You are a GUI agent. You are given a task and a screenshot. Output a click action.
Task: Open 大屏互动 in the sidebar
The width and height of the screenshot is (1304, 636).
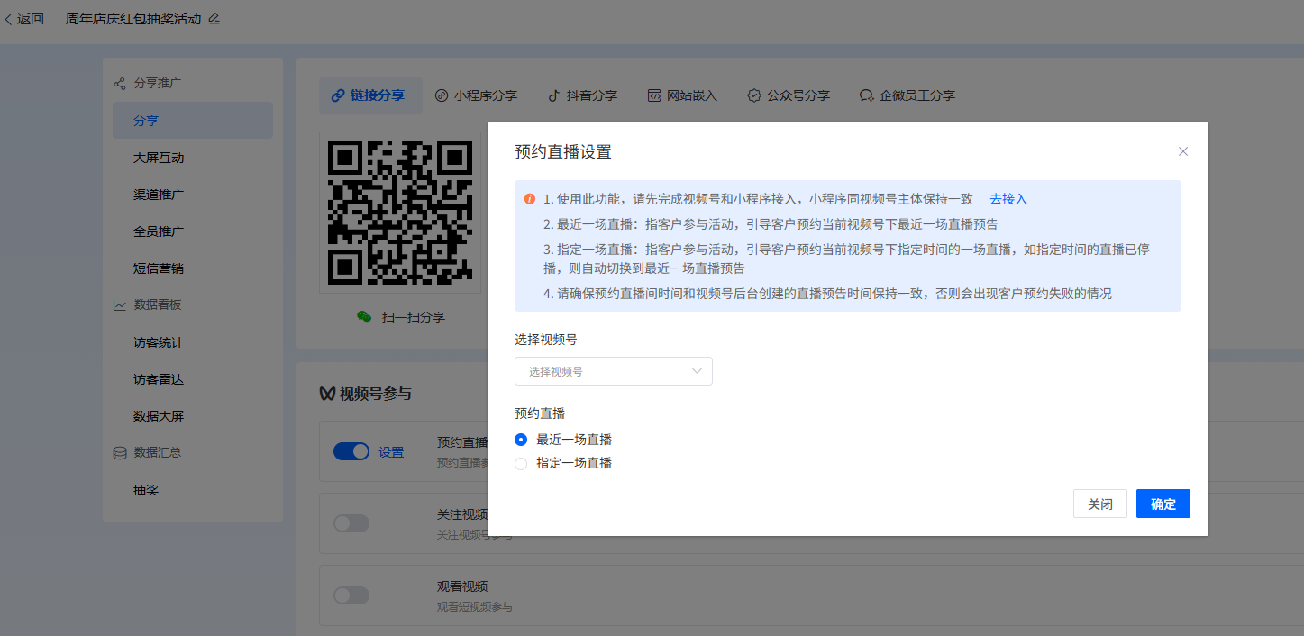tap(159, 158)
